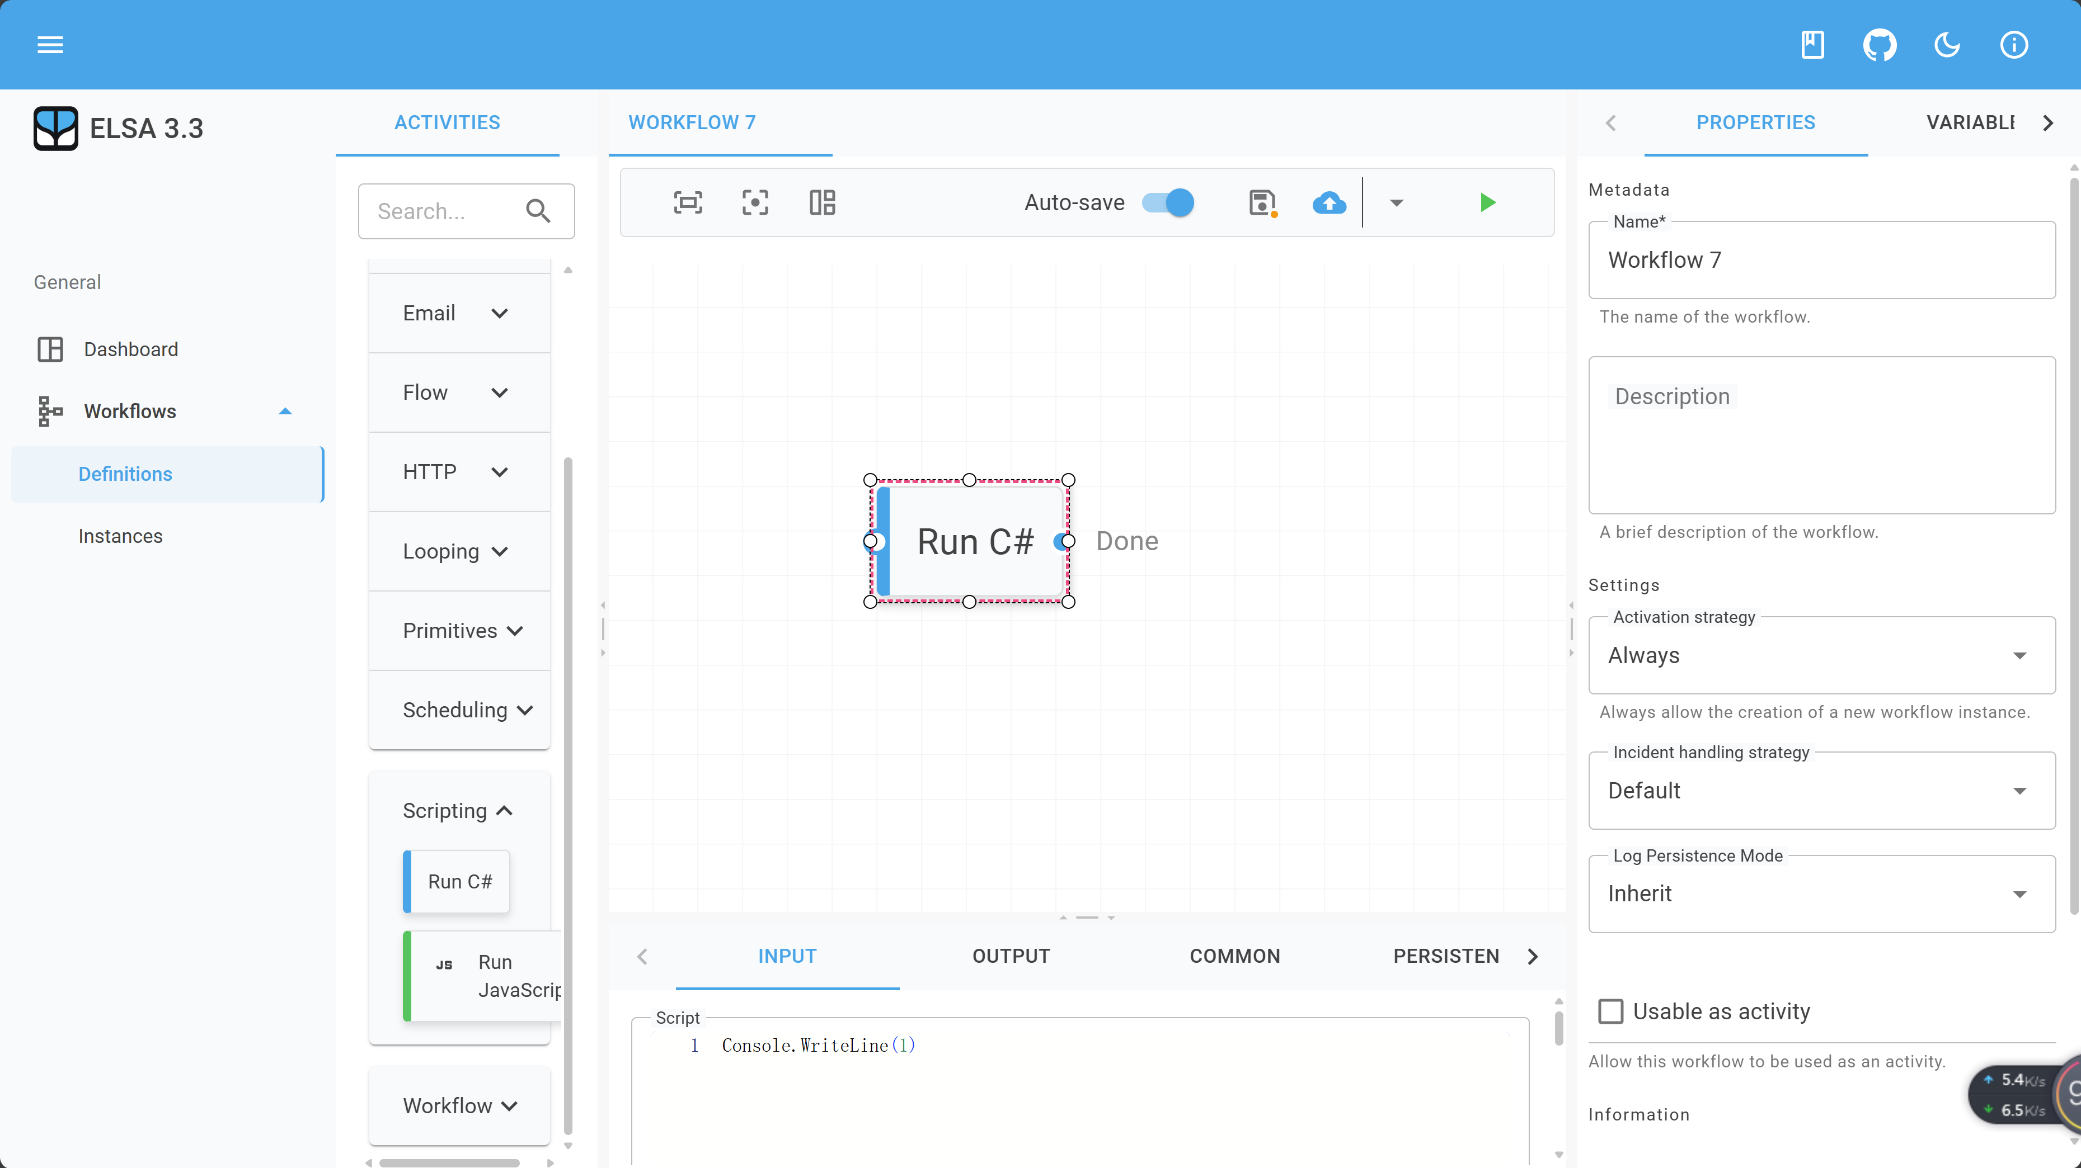
Task: Click the center content icon
Action: click(x=754, y=202)
